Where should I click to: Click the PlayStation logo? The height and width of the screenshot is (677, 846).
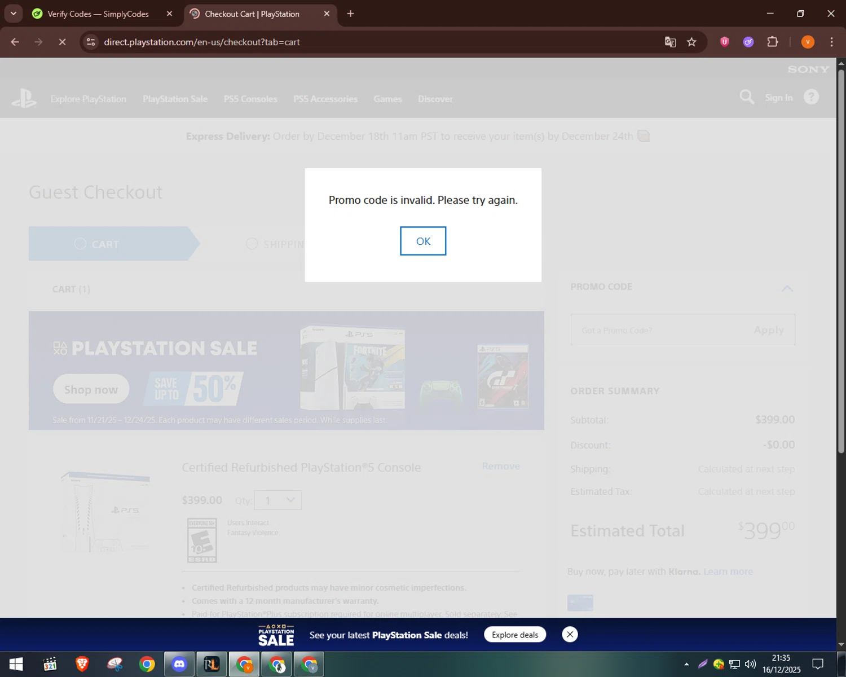pyautogui.click(x=24, y=98)
